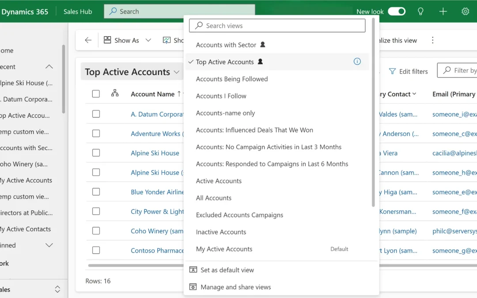Select Accounts: Responded to Campaigns in Last 6 Months
This screenshot has height=298, width=477.
click(x=277, y=164)
